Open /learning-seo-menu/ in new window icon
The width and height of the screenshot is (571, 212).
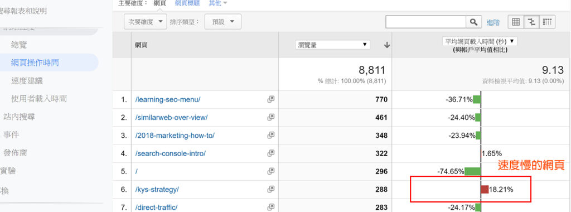click(x=270, y=99)
